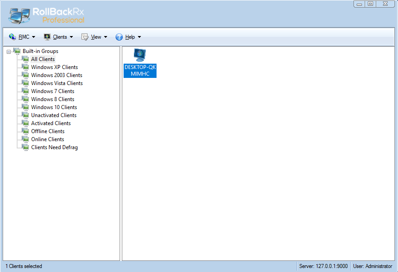Select Activated Clients in the tree

[51, 123]
